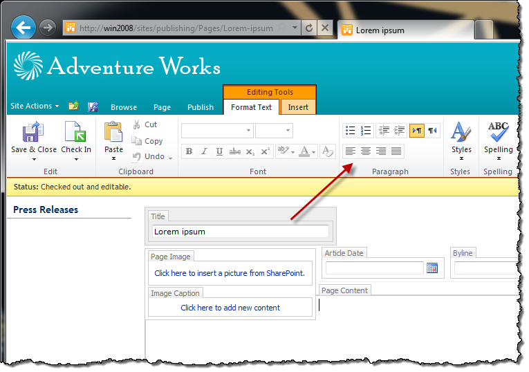Clear formatting with the eraser icon
Screen dimensions: 529x372
point(327,151)
